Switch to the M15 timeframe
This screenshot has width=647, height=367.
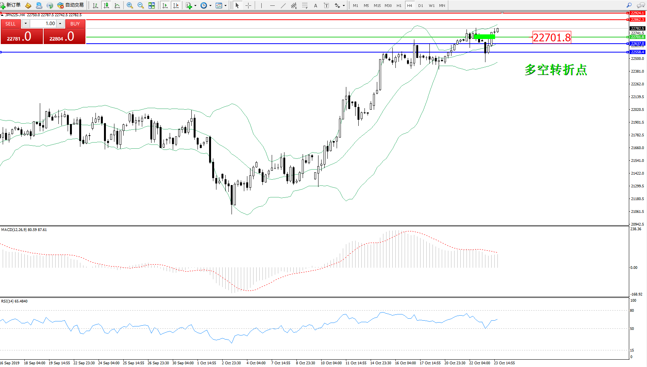[377, 5]
